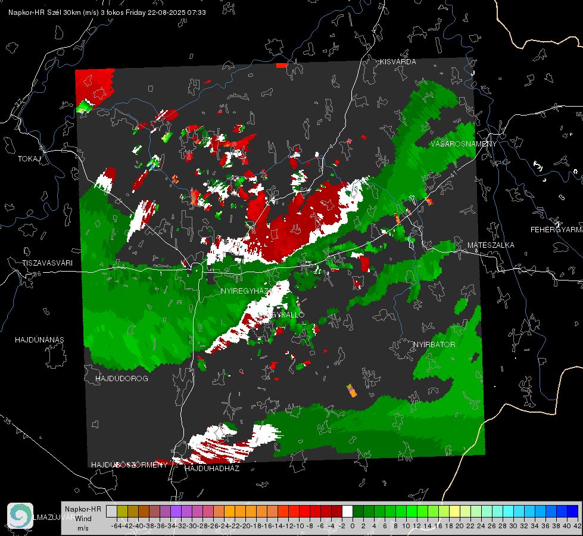Screen dimensions: 583x536
Task: Click the -64 value at legend's left end
Action: click(116, 526)
